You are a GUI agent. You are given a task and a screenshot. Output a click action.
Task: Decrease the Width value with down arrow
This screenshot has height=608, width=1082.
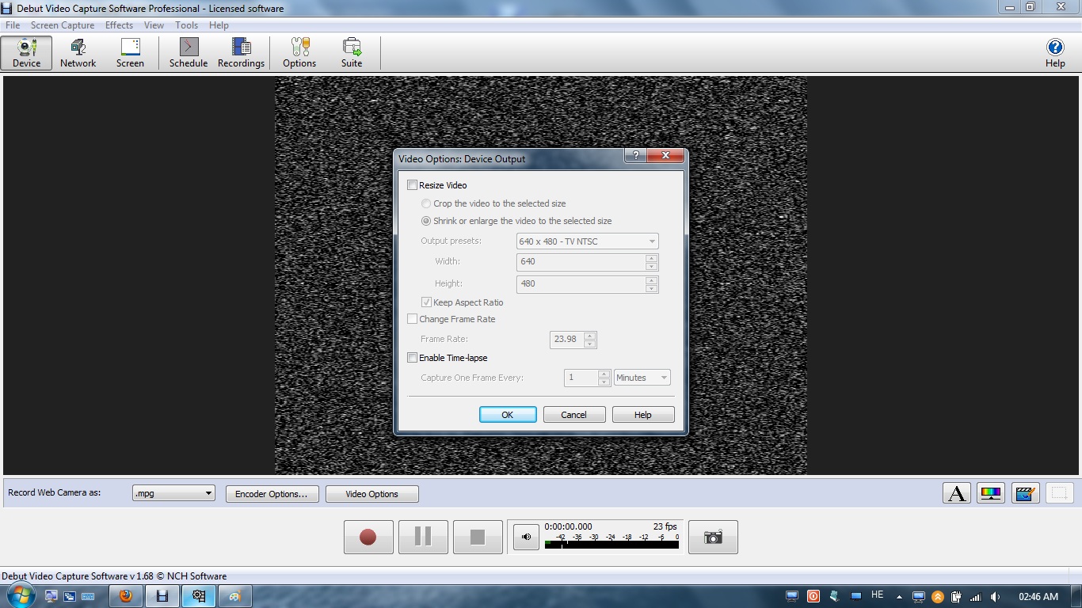tap(651, 266)
